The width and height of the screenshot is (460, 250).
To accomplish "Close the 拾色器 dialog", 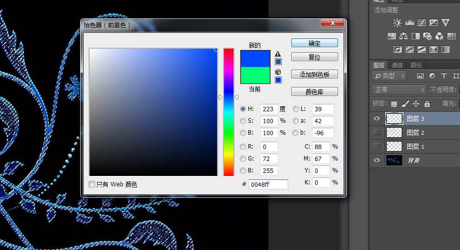I will coord(332,23).
